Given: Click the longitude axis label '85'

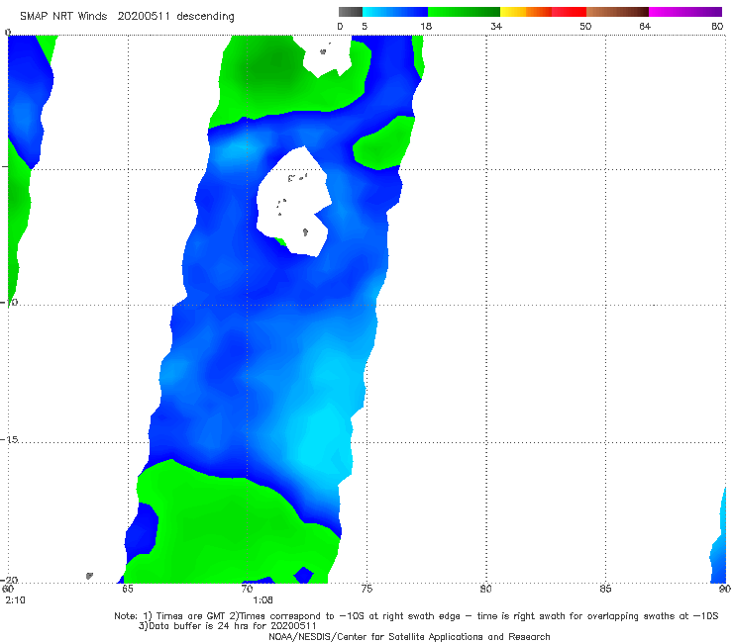Looking at the screenshot, I should click(605, 589).
